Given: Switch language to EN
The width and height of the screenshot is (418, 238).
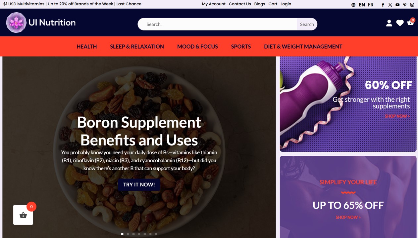Looking at the screenshot, I should tap(362, 5).
